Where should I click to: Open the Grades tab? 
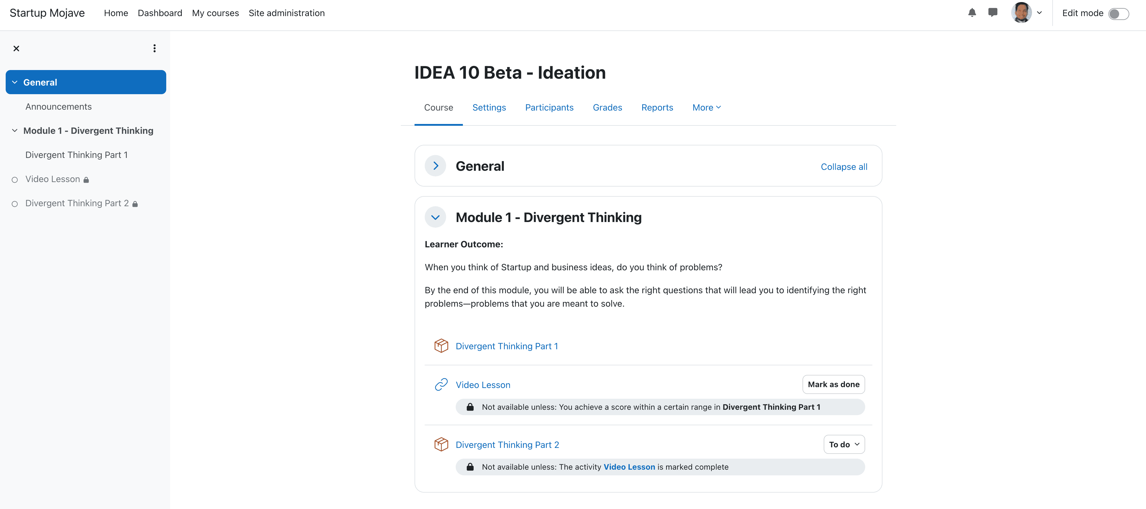pyautogui.click(x=607, y=108)
